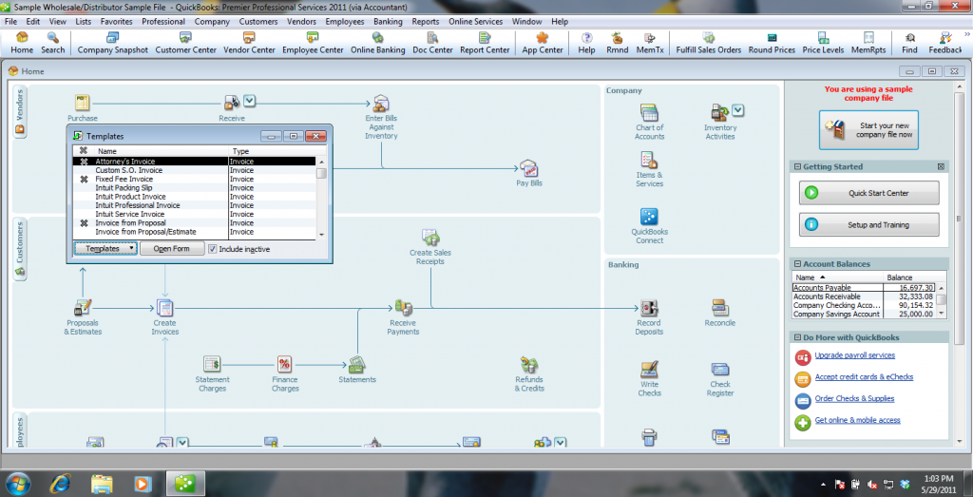Open the Quick Start Center button

click(868, 193)
